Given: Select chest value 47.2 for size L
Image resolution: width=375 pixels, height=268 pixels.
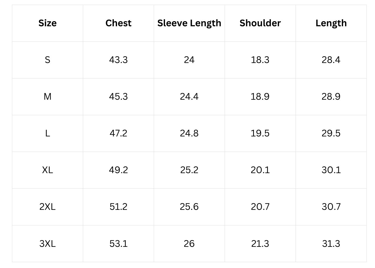Looking at the screenshot, I should pos(118,133).
